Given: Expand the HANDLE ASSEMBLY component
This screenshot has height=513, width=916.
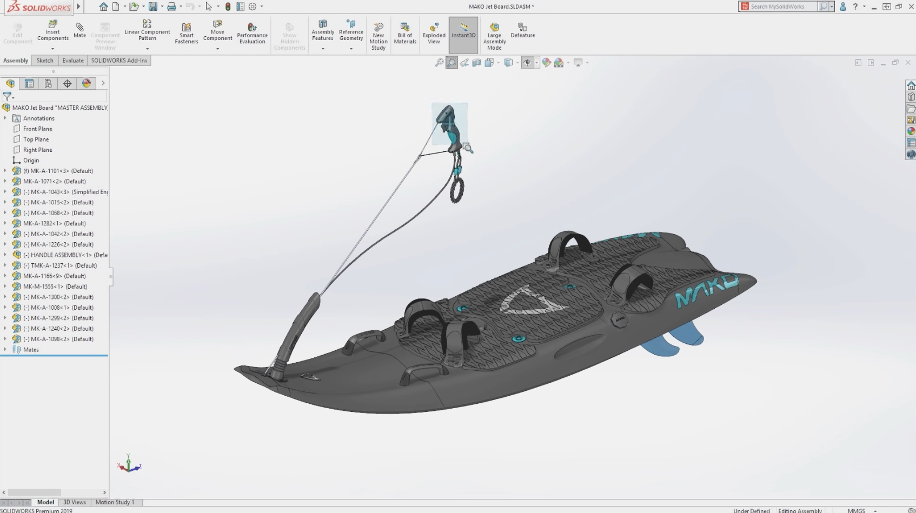Looking at the screenshot, I should pyautogui.click(x=5, y=255).
